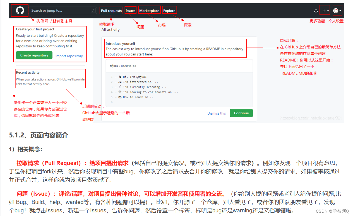Screen dimensions: 353x216
Task: Click code line I'm interested in ...
Action: click(x=136, y=82)
